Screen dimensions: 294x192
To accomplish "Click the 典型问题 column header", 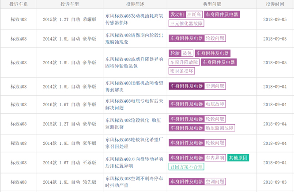I will click(x=212, y=4).
